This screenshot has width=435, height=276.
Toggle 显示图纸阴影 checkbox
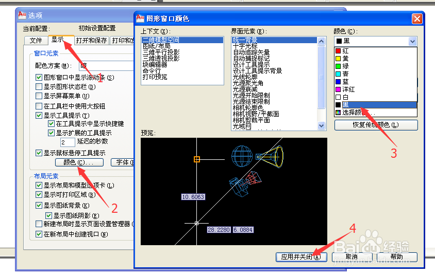(48, 215)
